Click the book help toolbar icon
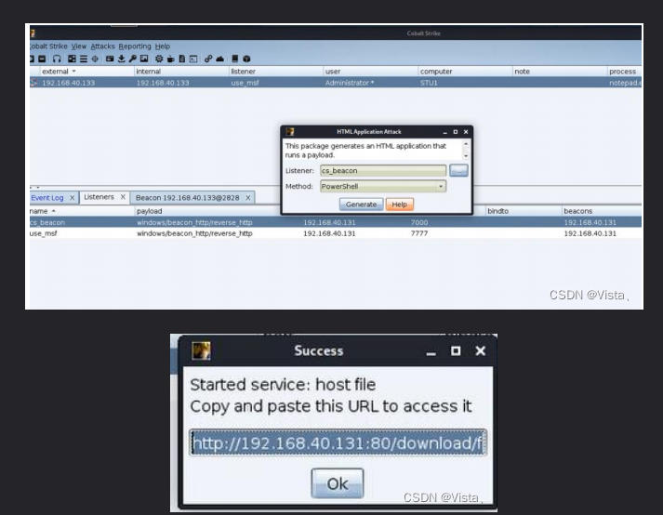Image resolution: width=663 pixels, height=515 pixels. click(235, 59)
